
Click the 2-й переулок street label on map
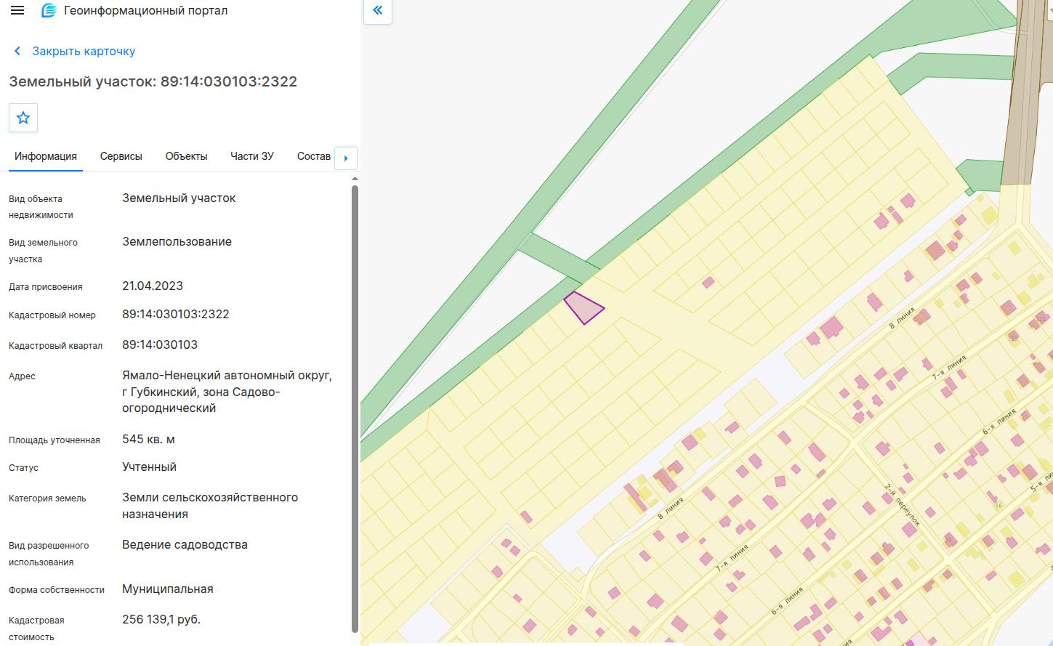(x=903, y=505)
